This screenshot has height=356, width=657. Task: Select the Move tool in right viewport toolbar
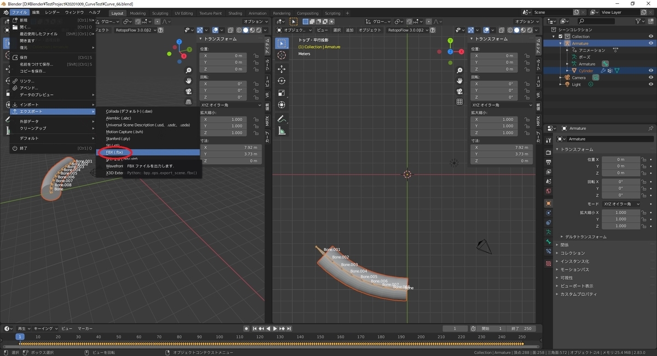(282, 68)
